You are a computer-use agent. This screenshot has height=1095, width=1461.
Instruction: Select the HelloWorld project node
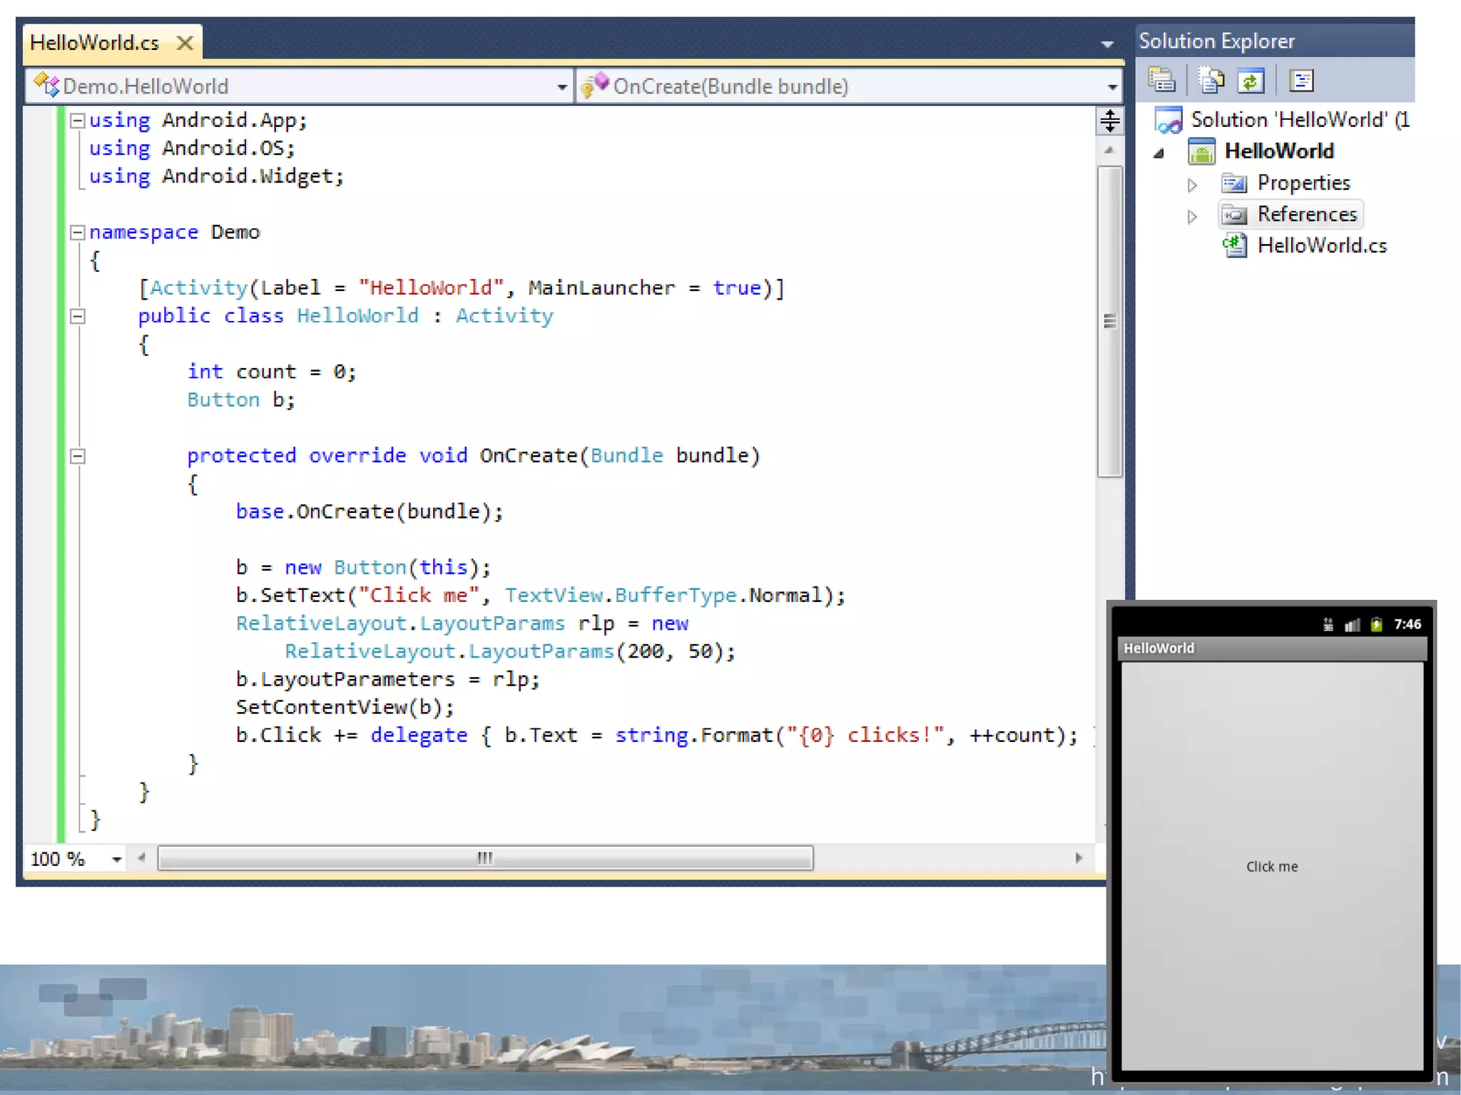click(1278, 151)
